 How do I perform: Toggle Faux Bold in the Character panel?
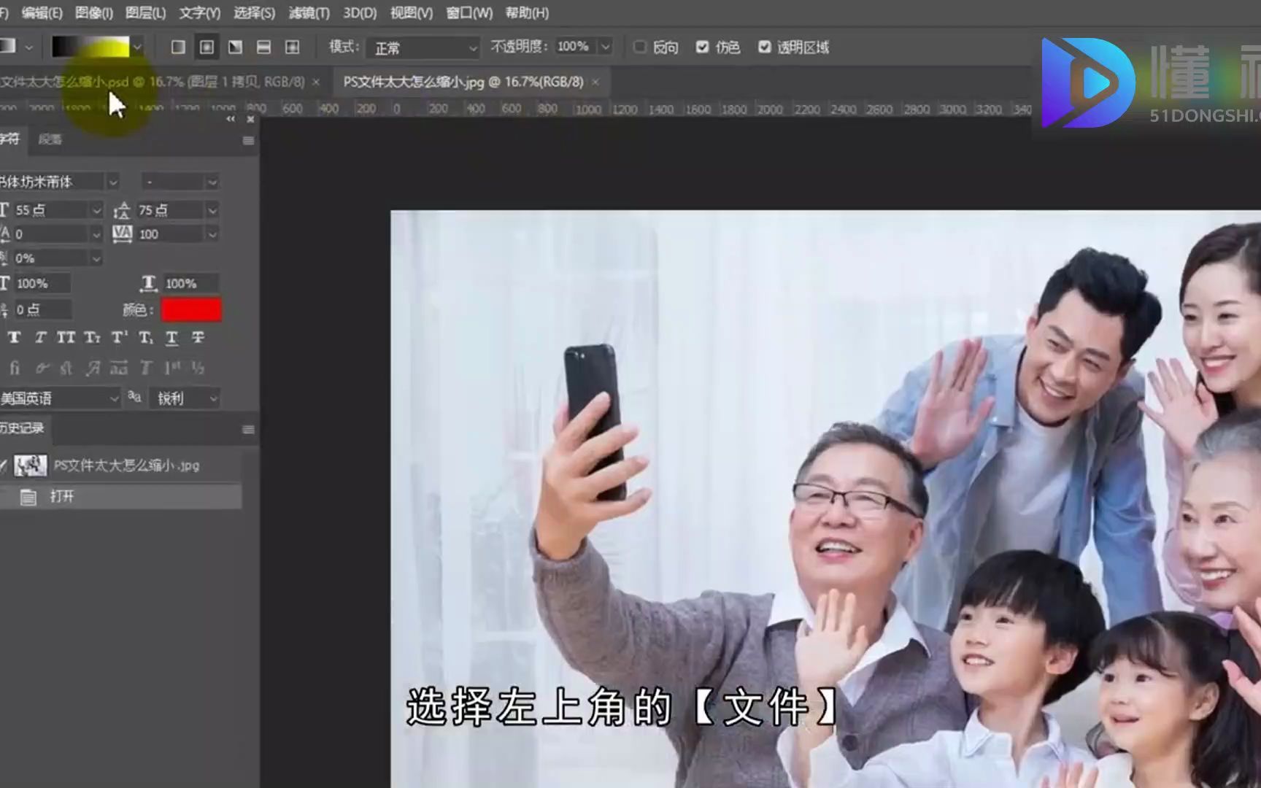click(x=14, y=338)
